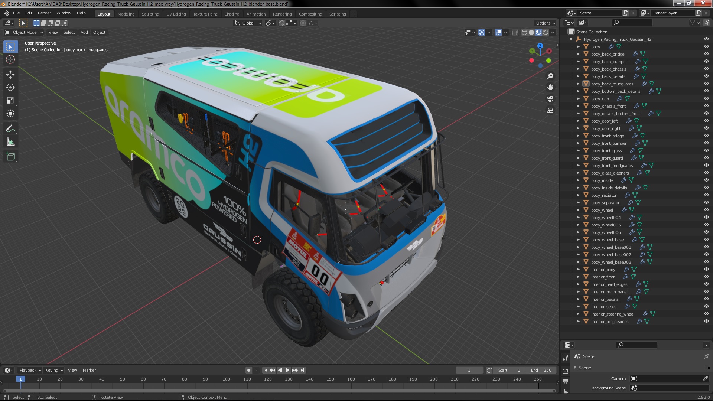Image resolution: width=713 pixels, height=401 pixels.
Task: Toggle camera view icon in viewport
Action: (550, 99)
